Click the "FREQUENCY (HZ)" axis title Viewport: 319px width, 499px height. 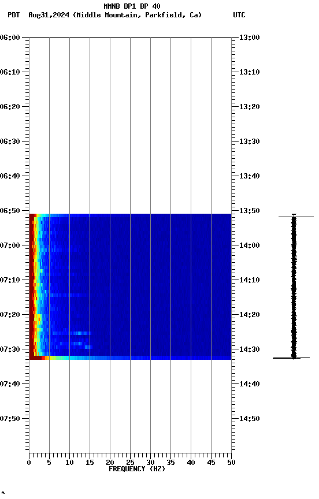(x=137, y=469)
